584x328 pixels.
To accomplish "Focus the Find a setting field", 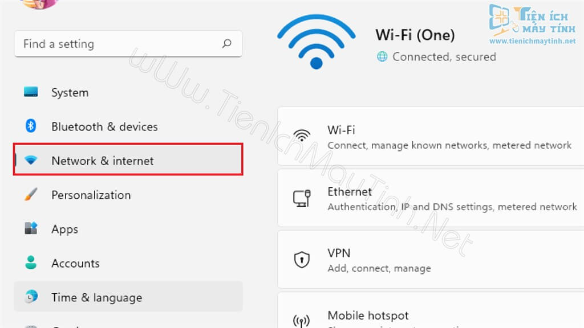I will (x=120, y=44).
